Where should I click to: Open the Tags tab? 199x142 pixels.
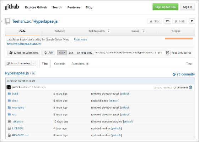189,64
